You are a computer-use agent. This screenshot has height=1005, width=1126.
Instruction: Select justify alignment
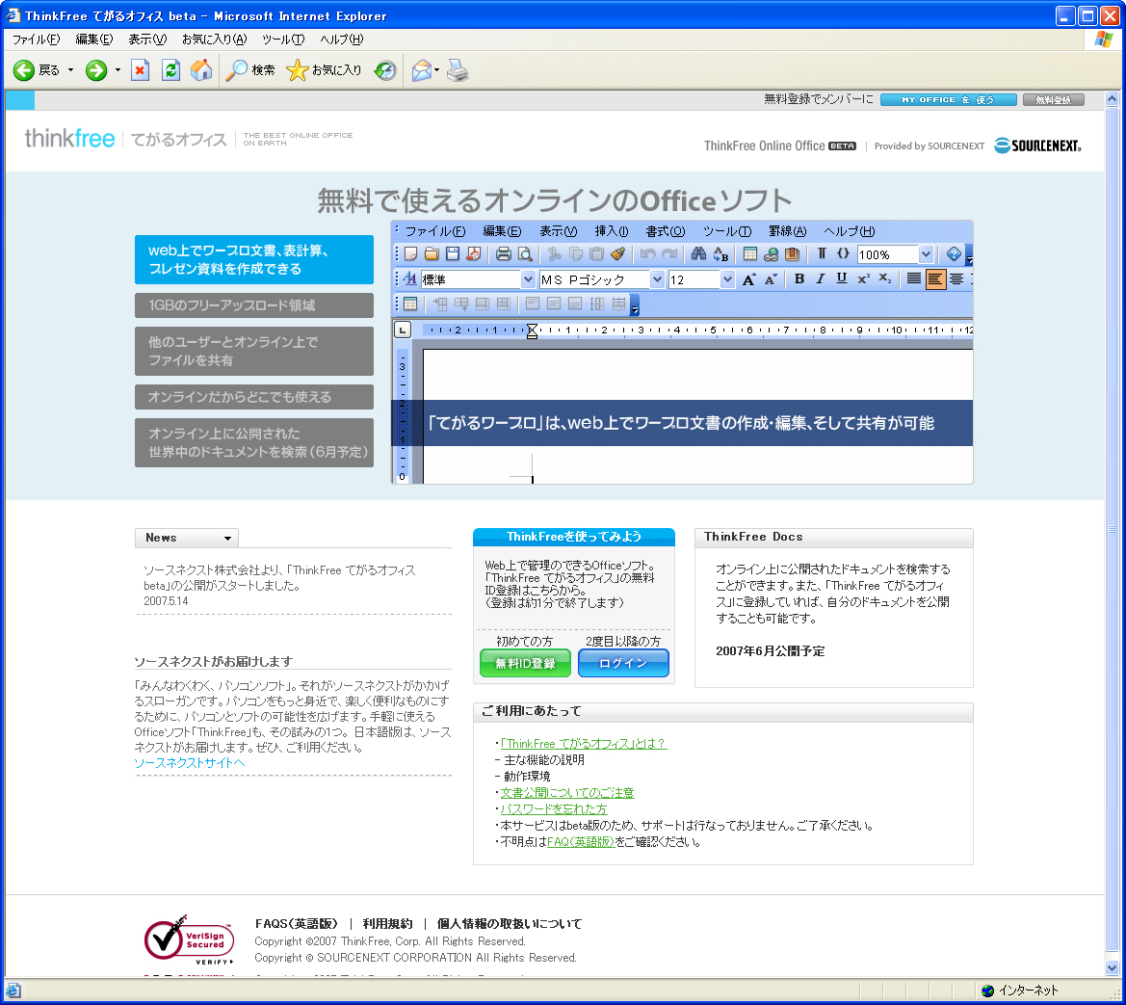[x=913, y=278]
